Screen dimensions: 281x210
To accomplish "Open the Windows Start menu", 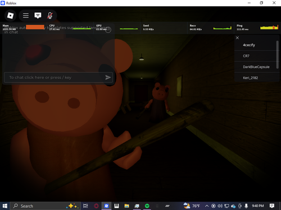I will coord(4,206).
